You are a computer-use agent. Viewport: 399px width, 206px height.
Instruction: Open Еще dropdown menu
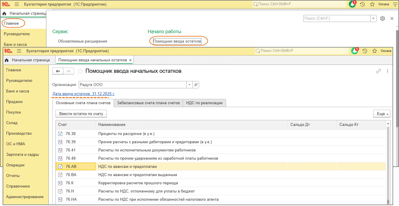(382, 114)
